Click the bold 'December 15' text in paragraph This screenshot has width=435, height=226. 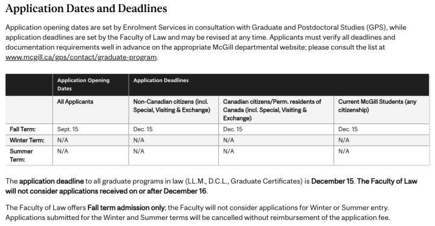click(332, 181)
